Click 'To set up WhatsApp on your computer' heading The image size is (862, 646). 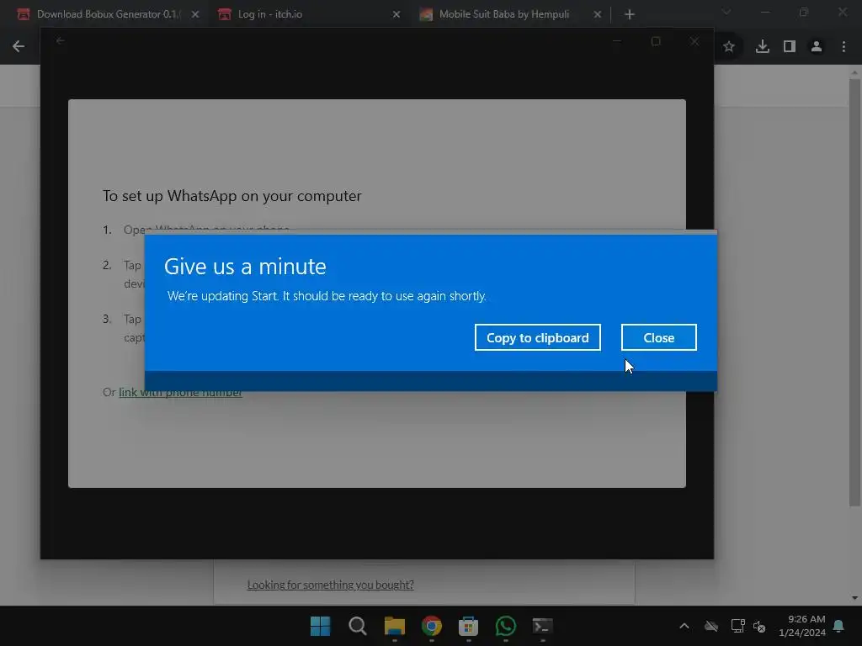232,196
